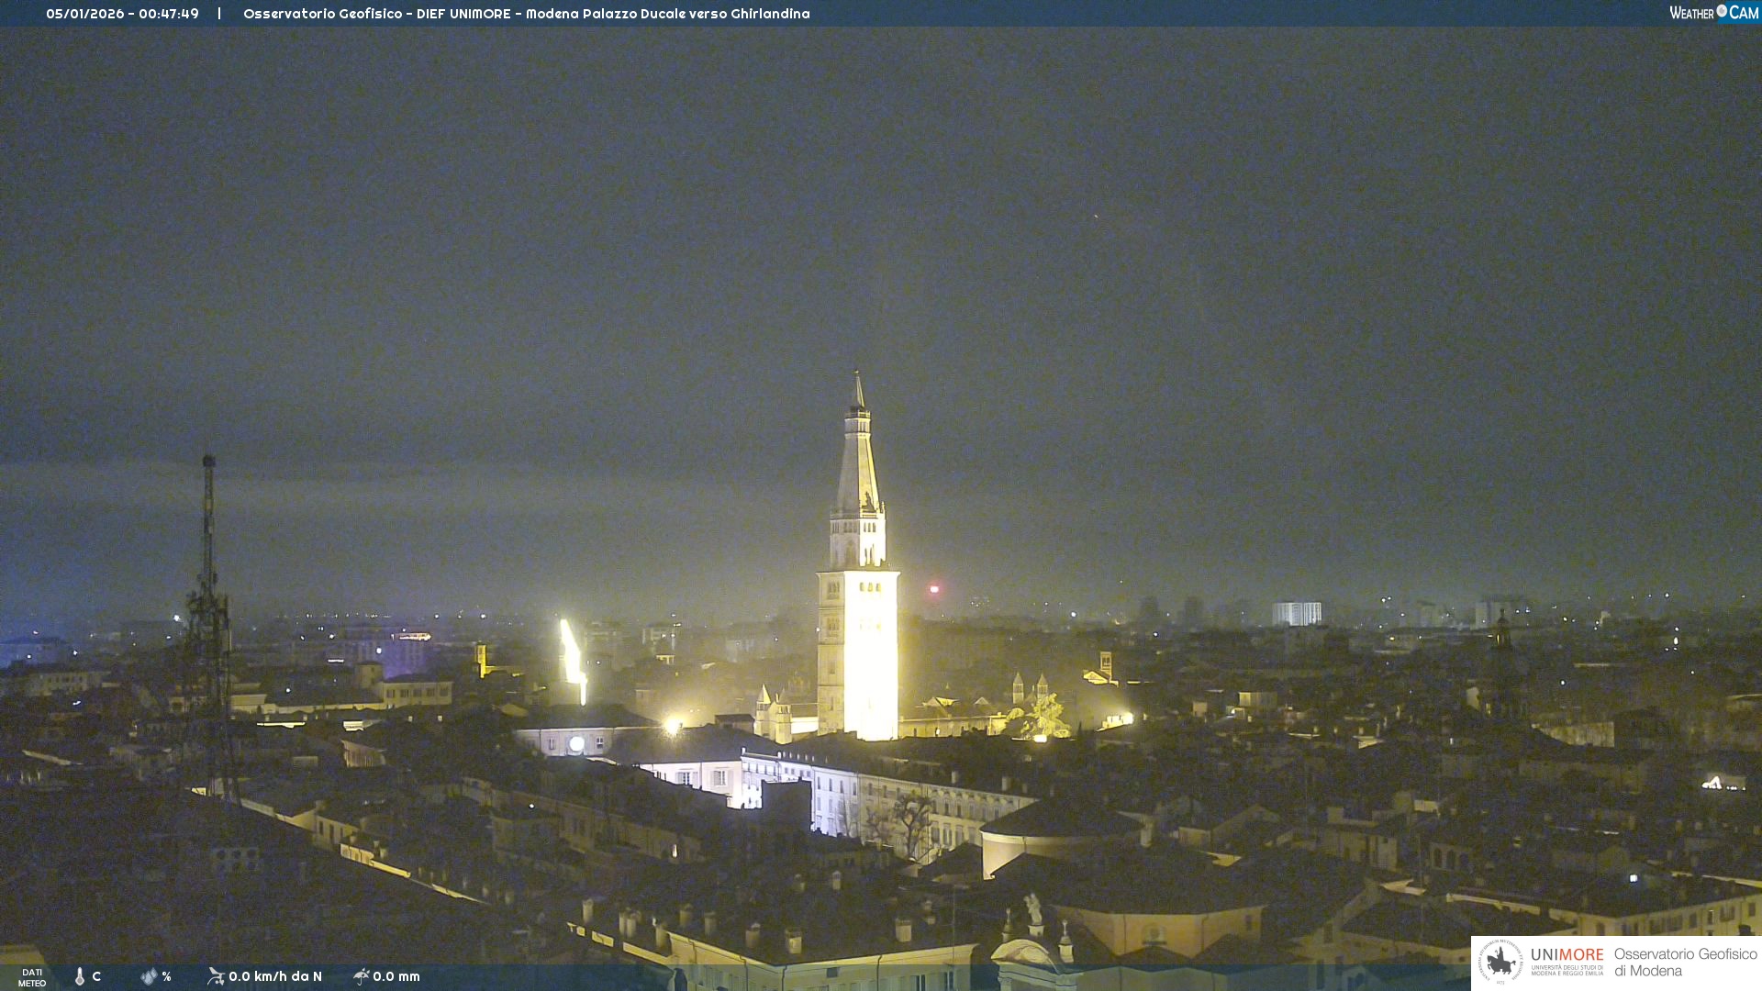The width and height of the screenshot is (1762, 991).
Task: Click the WeatherCam logo text
Action: click(1692, 13)
